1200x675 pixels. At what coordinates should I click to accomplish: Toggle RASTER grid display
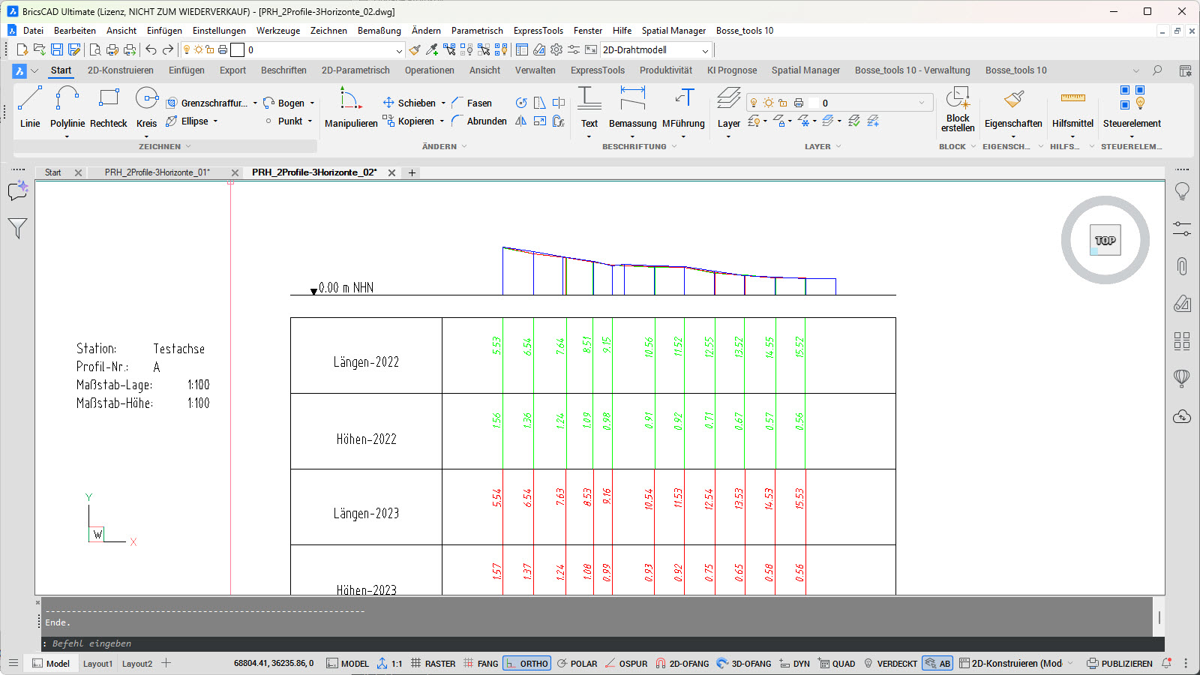(x=433, y=664)
